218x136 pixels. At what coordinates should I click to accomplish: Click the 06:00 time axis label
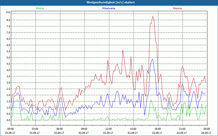(59, 129)
